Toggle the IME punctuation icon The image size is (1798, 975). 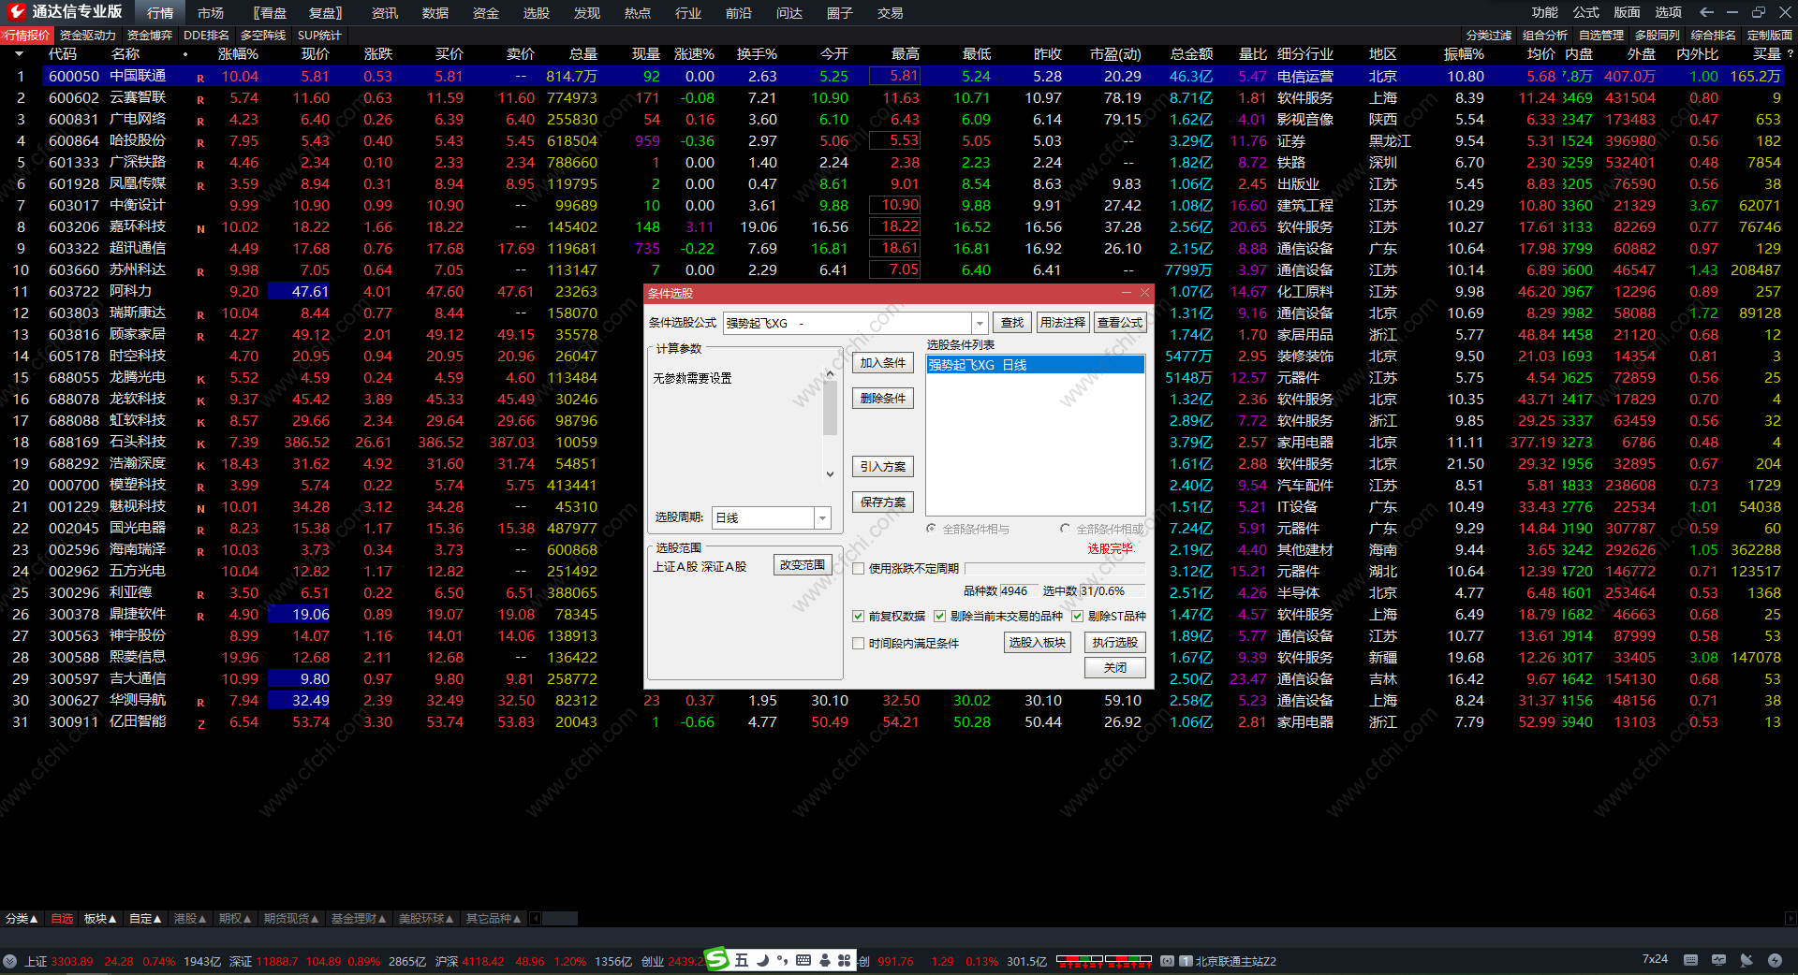click(782, 960)
